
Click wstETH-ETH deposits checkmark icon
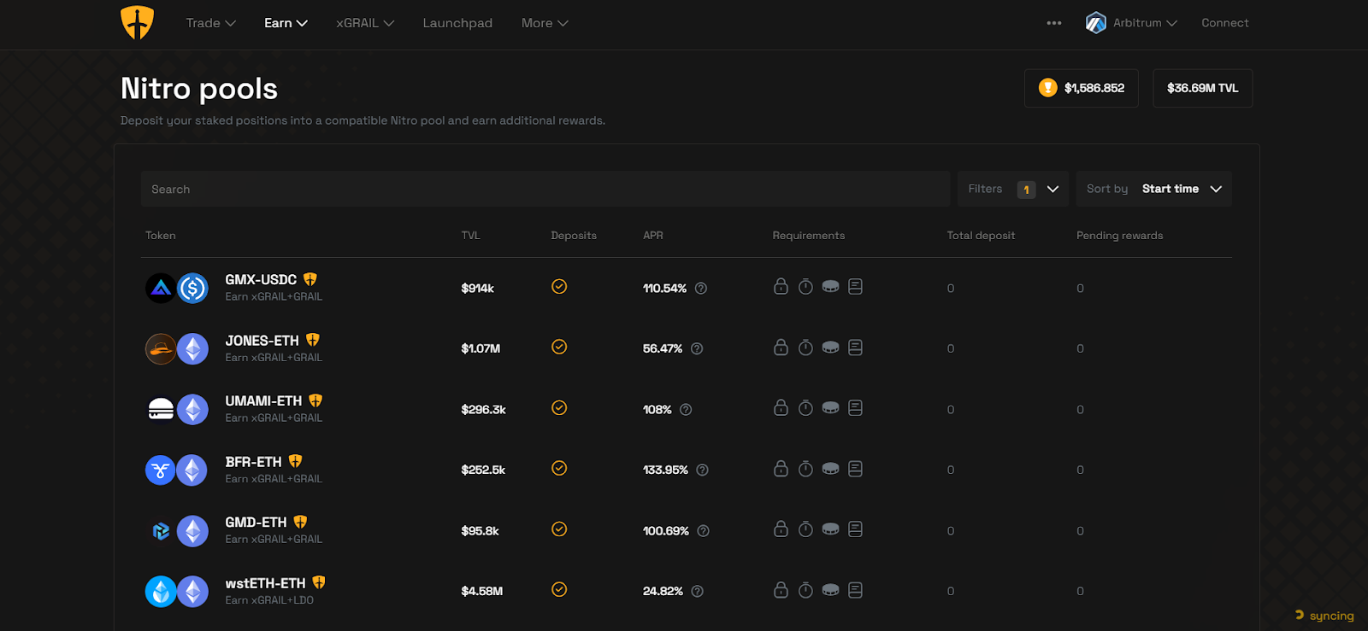[559, 589]
